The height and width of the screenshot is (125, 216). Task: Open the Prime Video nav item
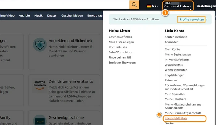tap(7, 15)
